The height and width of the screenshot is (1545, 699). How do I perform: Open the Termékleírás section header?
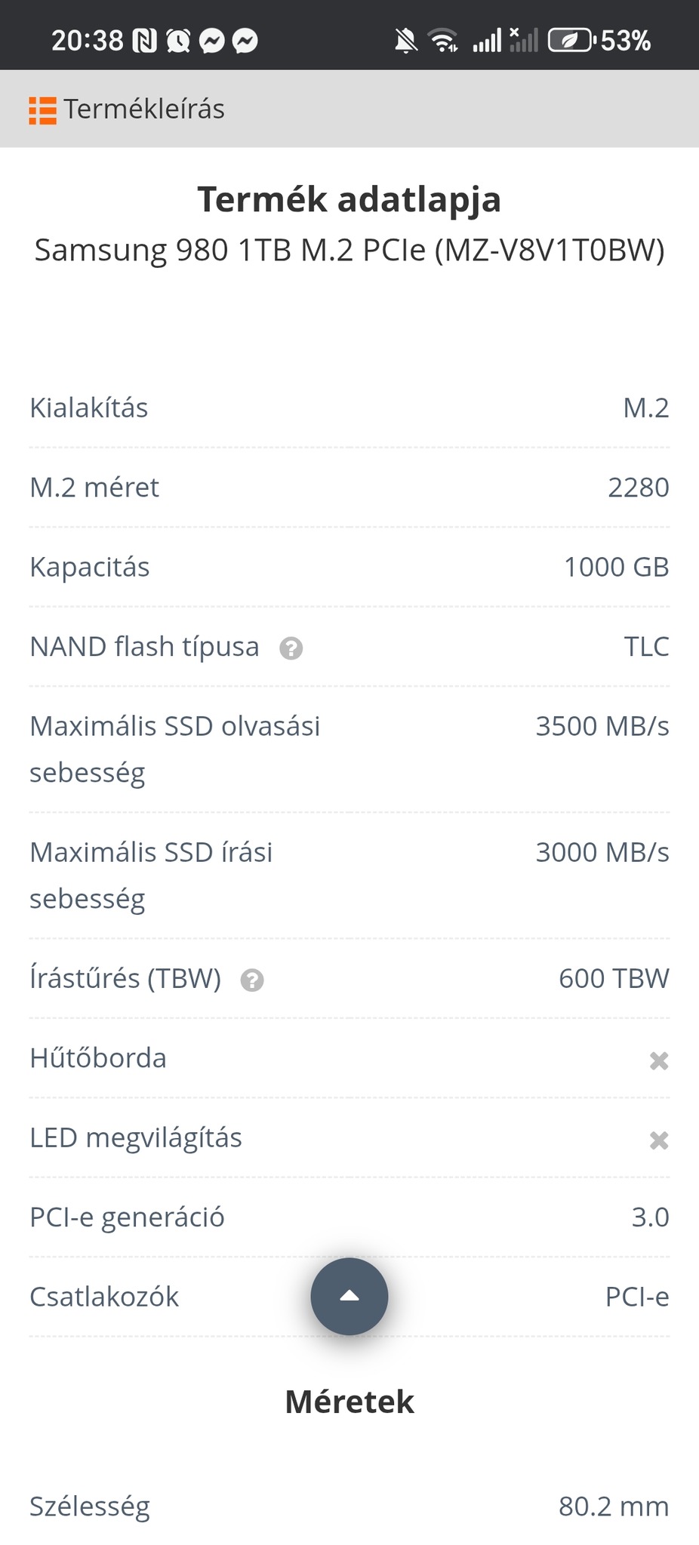[x=143, y=110]
